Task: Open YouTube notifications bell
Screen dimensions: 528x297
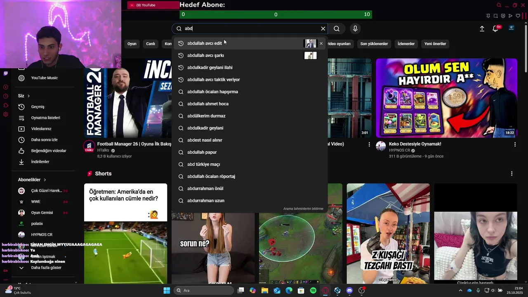Action: (495, 28)
